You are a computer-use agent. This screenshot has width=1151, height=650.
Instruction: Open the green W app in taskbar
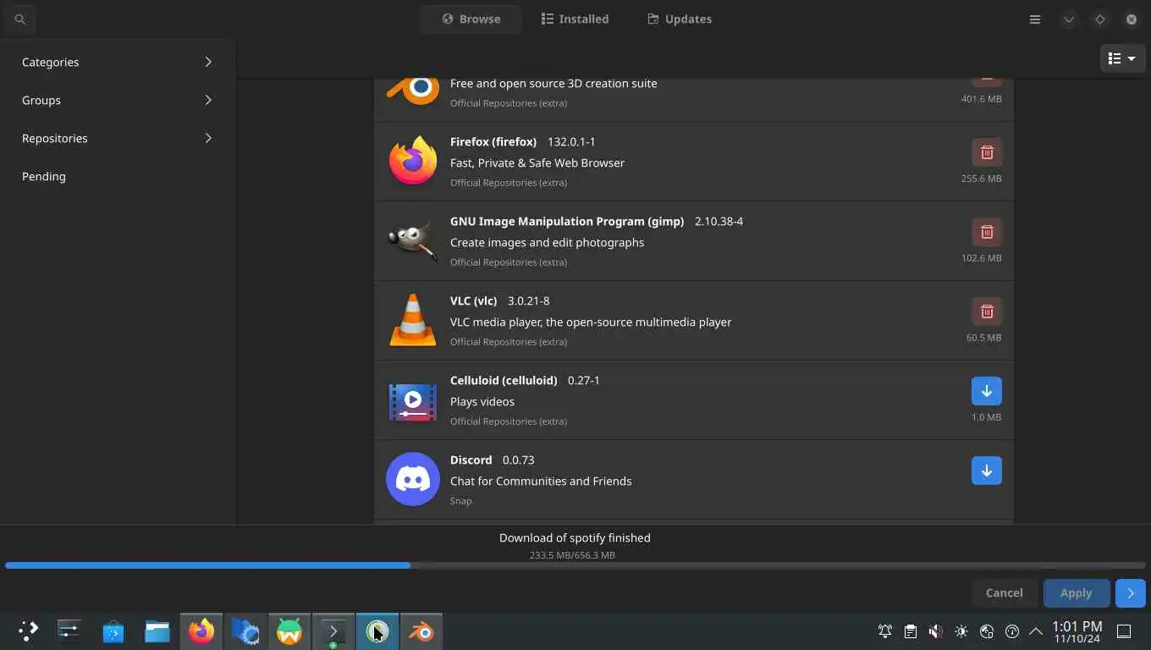[x=289, y=631]
